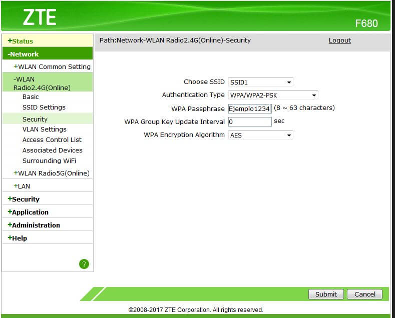Open the Access Control List page
Screen dimensions: 395x318
tap(52, 139)
